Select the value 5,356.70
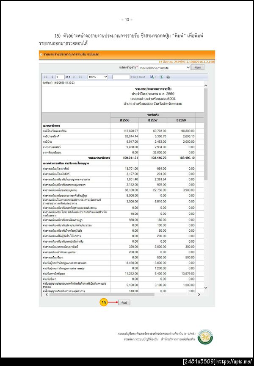Image resolution: width=254 pixels, height=366 pixels. 160,136
